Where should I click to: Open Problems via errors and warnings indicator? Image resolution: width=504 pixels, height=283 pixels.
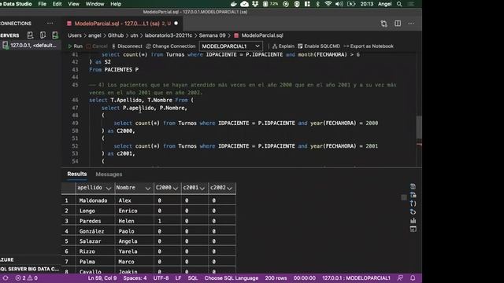26,277
